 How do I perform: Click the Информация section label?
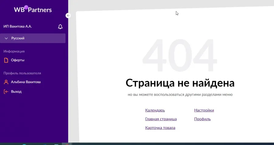click(x=14, y=51)
